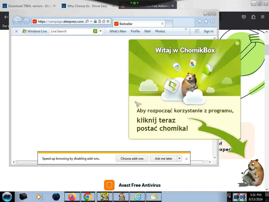This screenshot has width=269, height=202.
Task: Open Mail in Windows Live toolbar
Action: coord(147,31)
